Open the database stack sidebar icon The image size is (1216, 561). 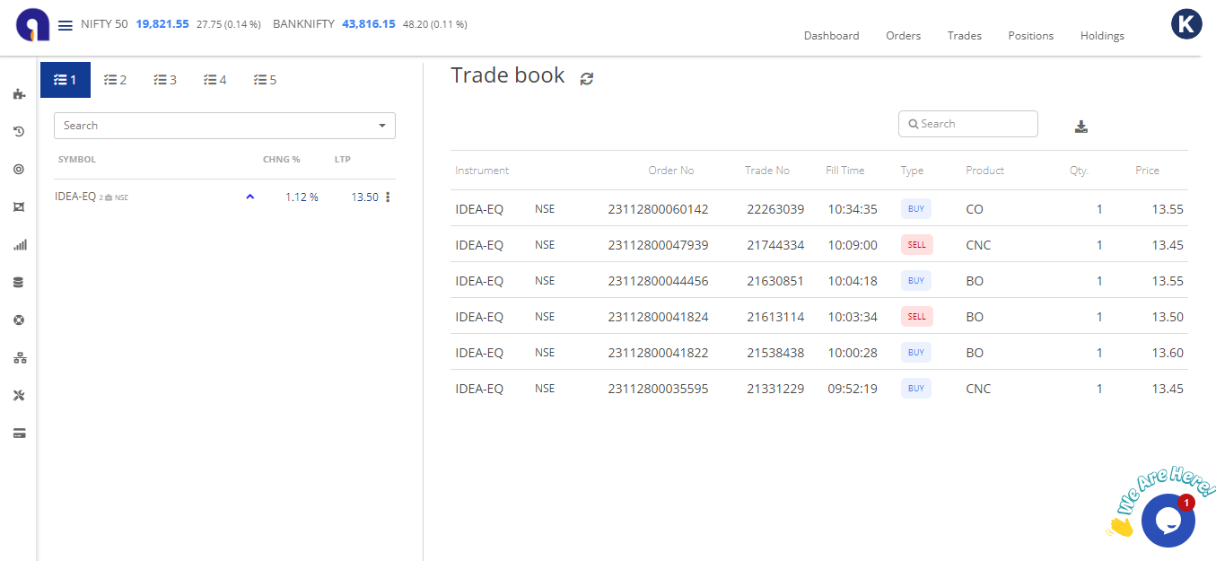point(19,282)
